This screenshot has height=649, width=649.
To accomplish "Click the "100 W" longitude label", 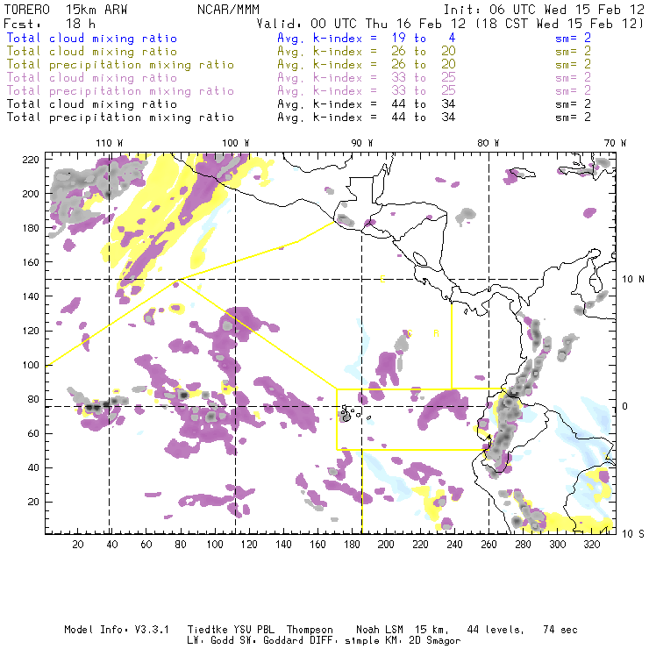I will pos(236,143).
